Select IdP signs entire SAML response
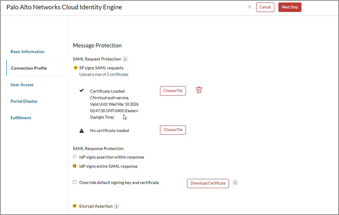The width and height of the screenshot is (339, 215). 74,166
